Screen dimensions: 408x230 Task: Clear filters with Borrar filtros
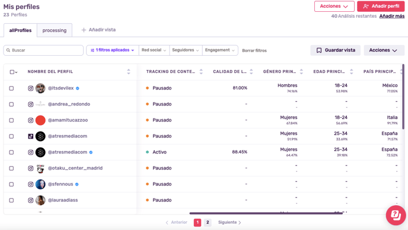coord(254,50)
